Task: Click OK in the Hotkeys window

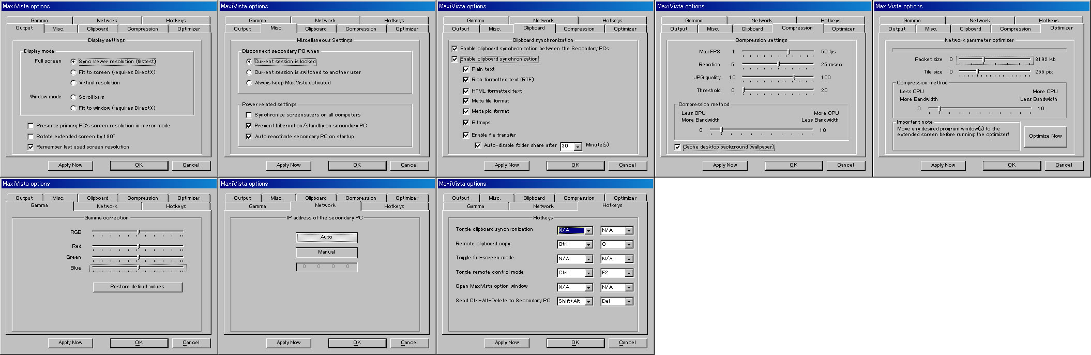Action: point(575,343)
